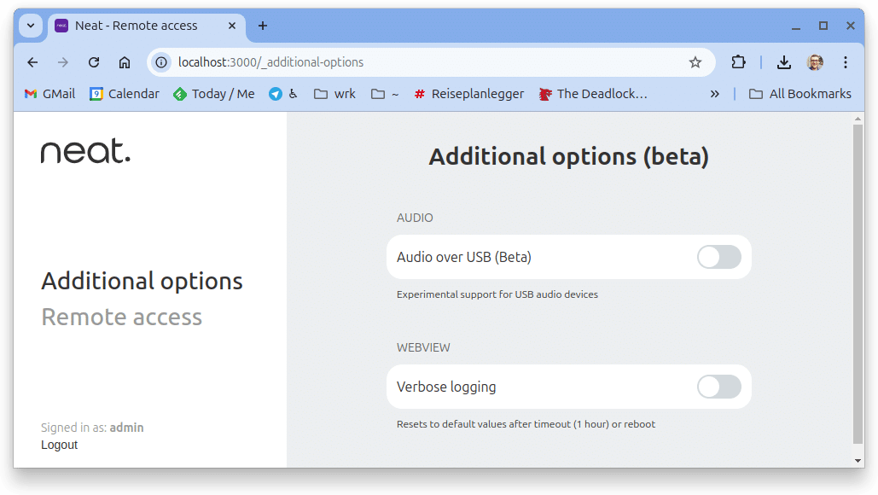Viewport: 878px width, 495px height.
Task: Click the Resets to default values text
Action: 526,424
